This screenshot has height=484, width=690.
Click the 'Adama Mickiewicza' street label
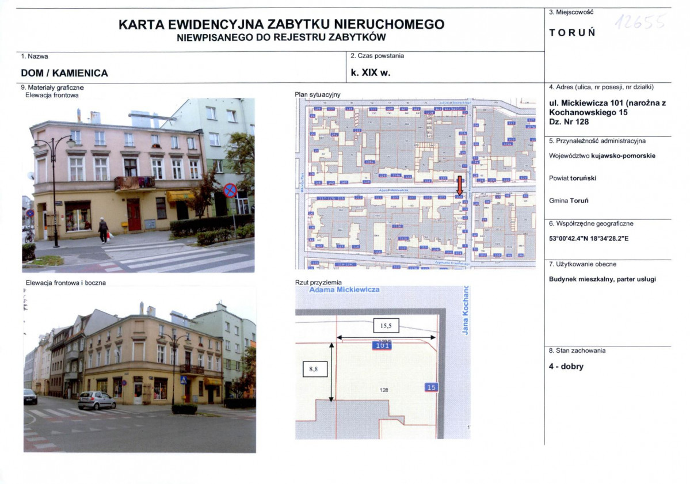click(344, 290)
